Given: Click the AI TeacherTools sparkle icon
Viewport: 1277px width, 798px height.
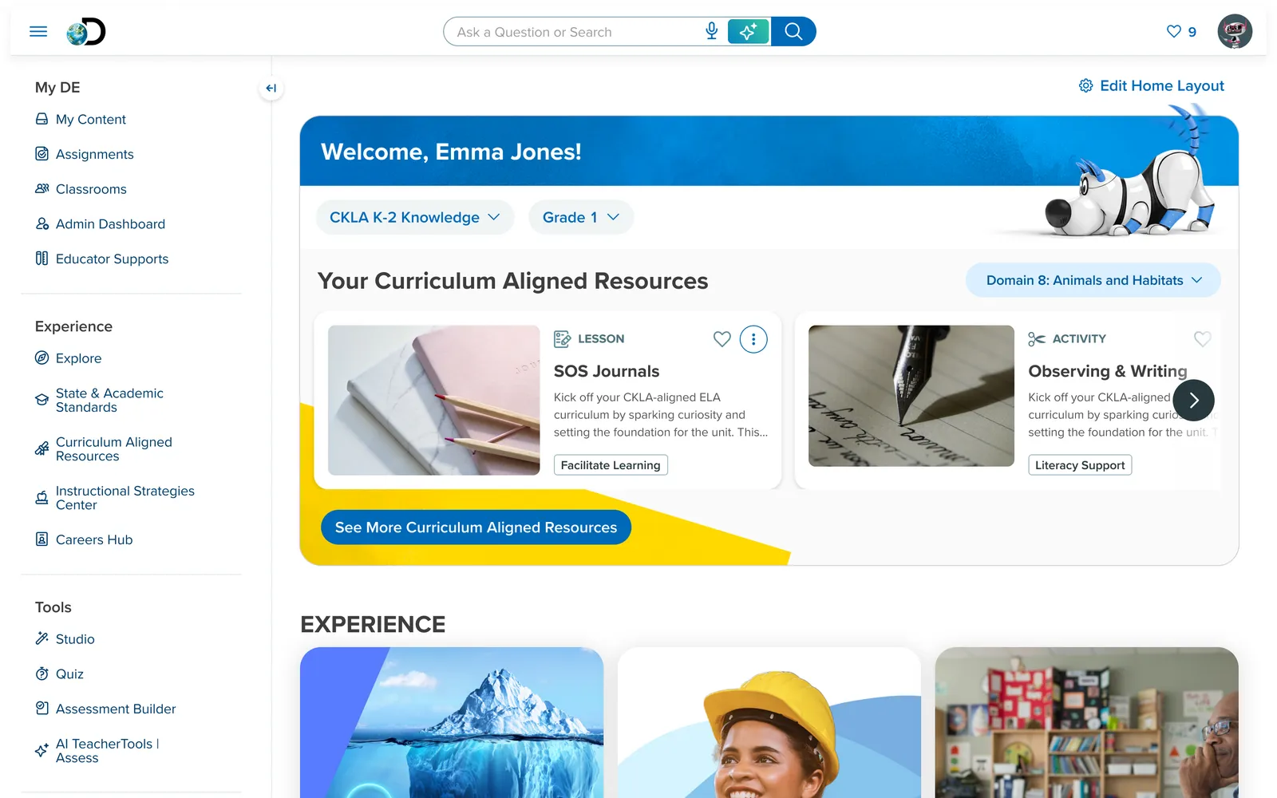Looking at the screenshot, I should [42, 750].
